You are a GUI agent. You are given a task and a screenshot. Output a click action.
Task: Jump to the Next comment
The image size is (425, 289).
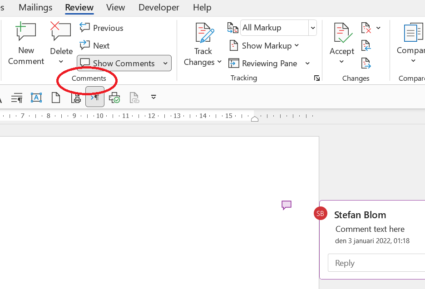[x=94, y=45]
